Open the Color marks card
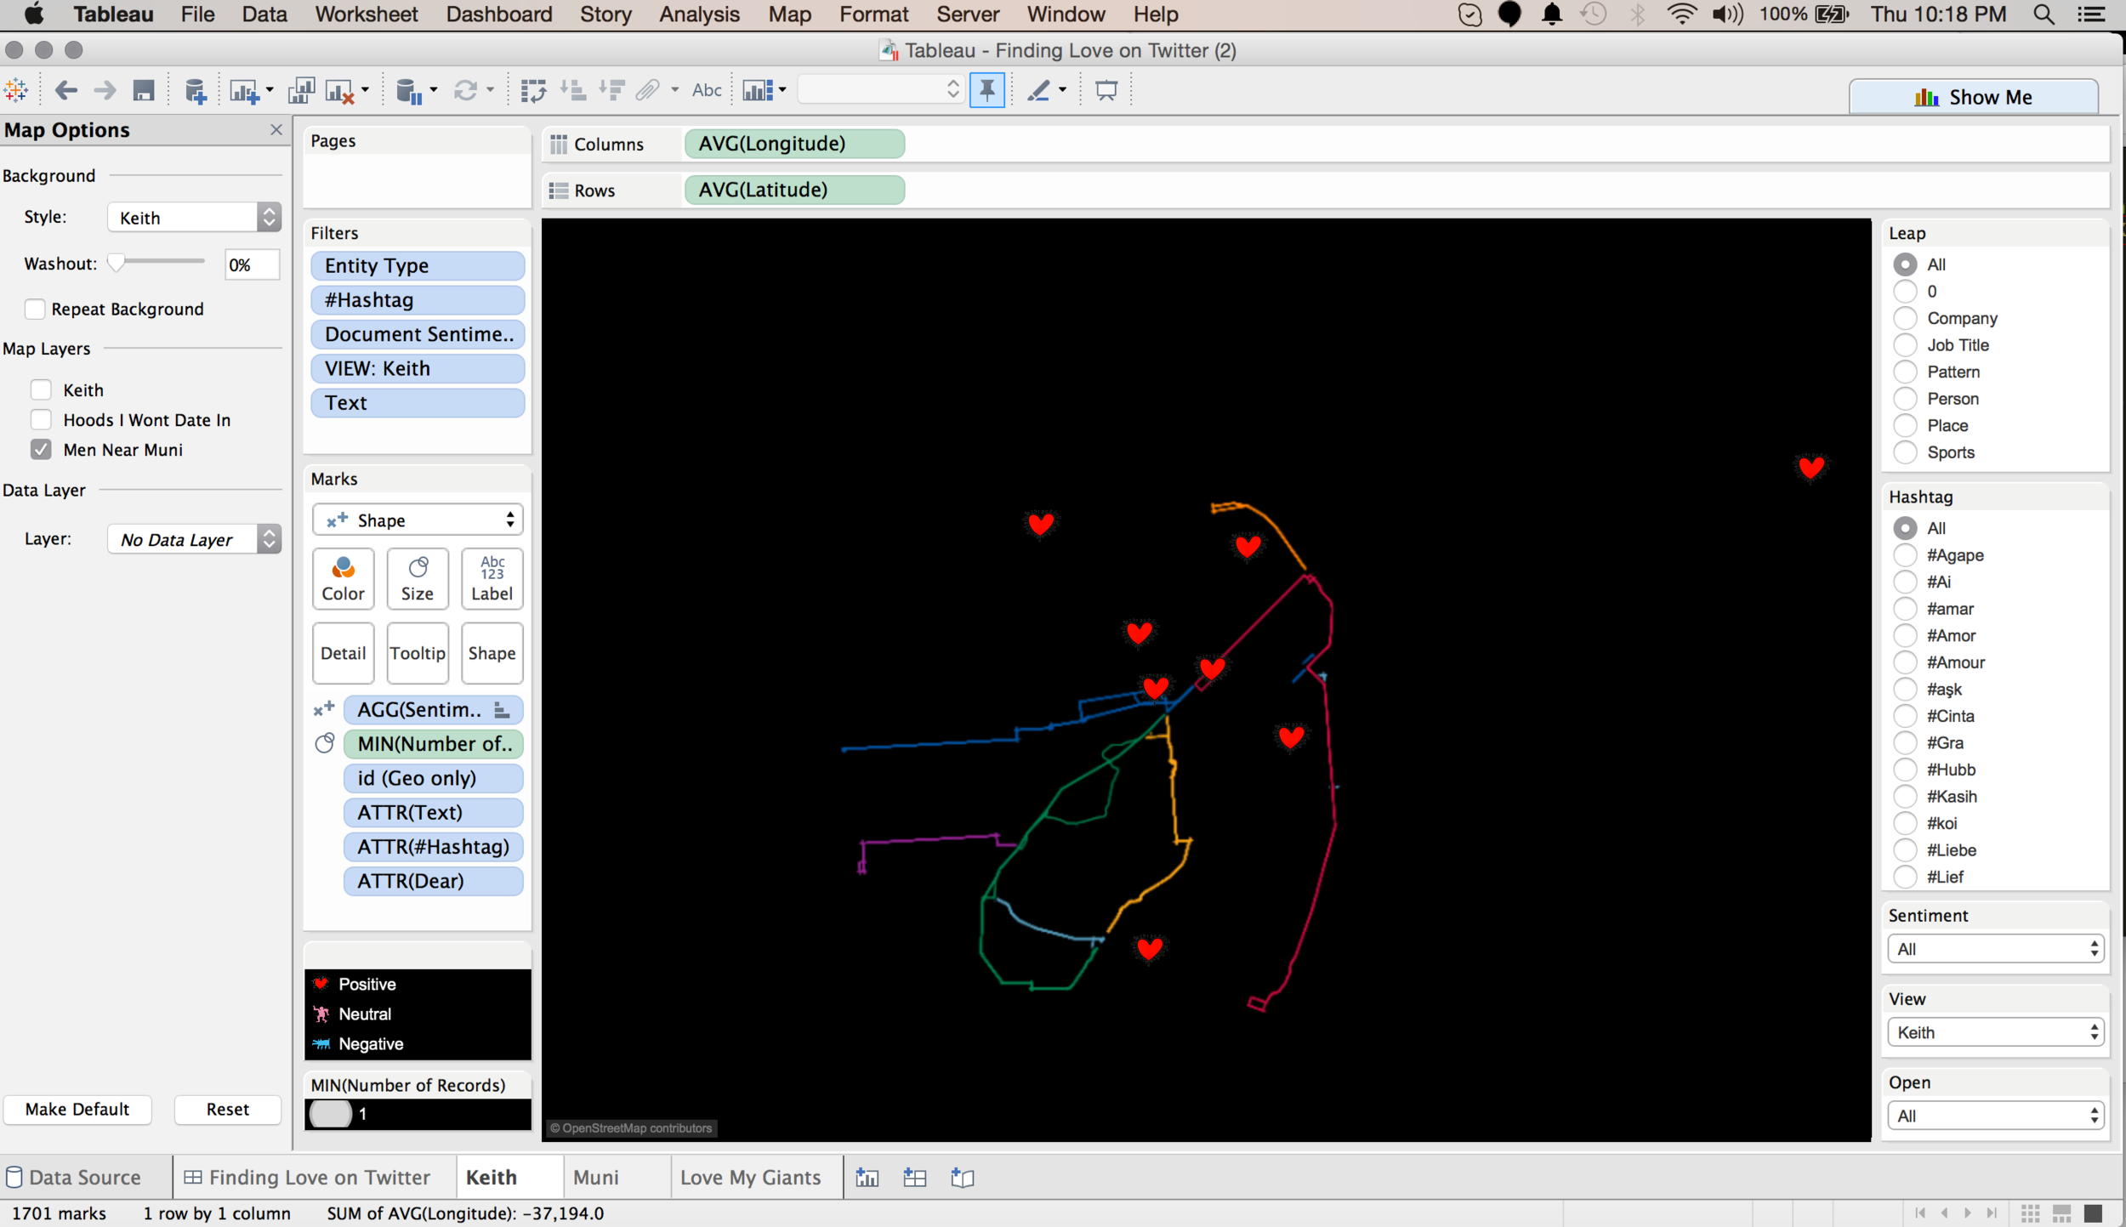2126x1227 pixels. 343,578
